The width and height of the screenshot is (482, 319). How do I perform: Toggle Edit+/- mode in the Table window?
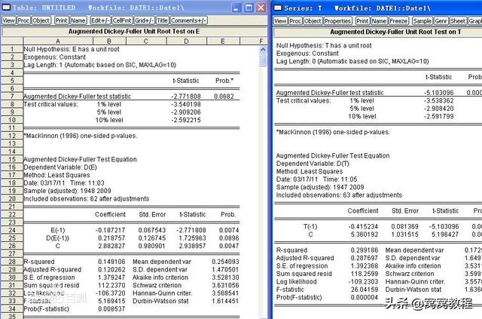[x=99, y=20]
